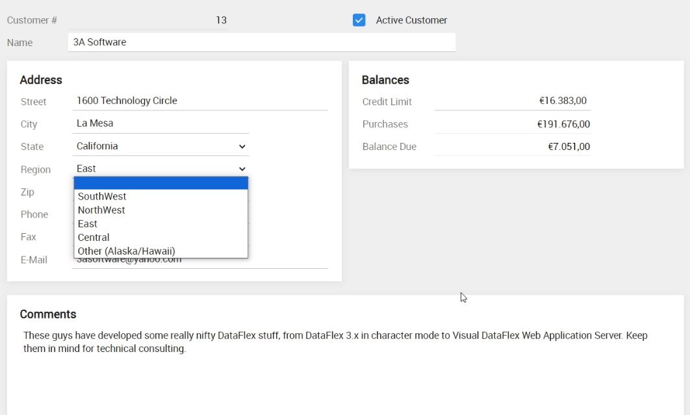Image resolution: width=690 pixels, height=415 pixels.
Task: Click the Comments section heading
Action: pyautogui.click(x=48, y=314)
